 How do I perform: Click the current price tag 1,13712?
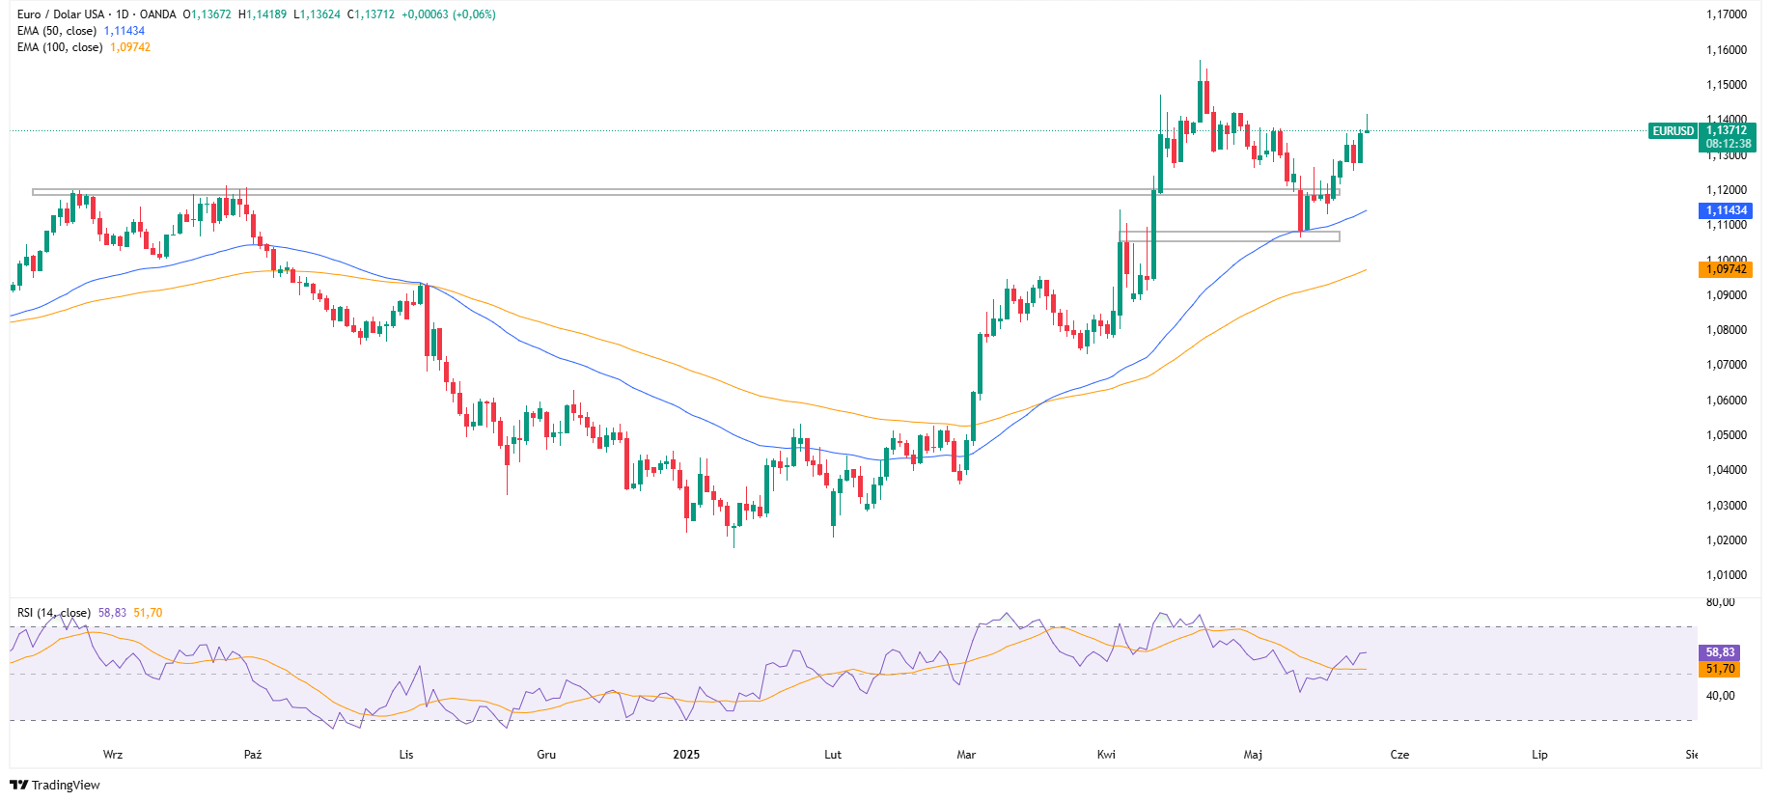[x=1727, y=130]
